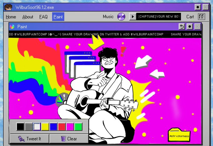Click the chiptune track title display
The image size is (213, 146).
coord(158,17)
